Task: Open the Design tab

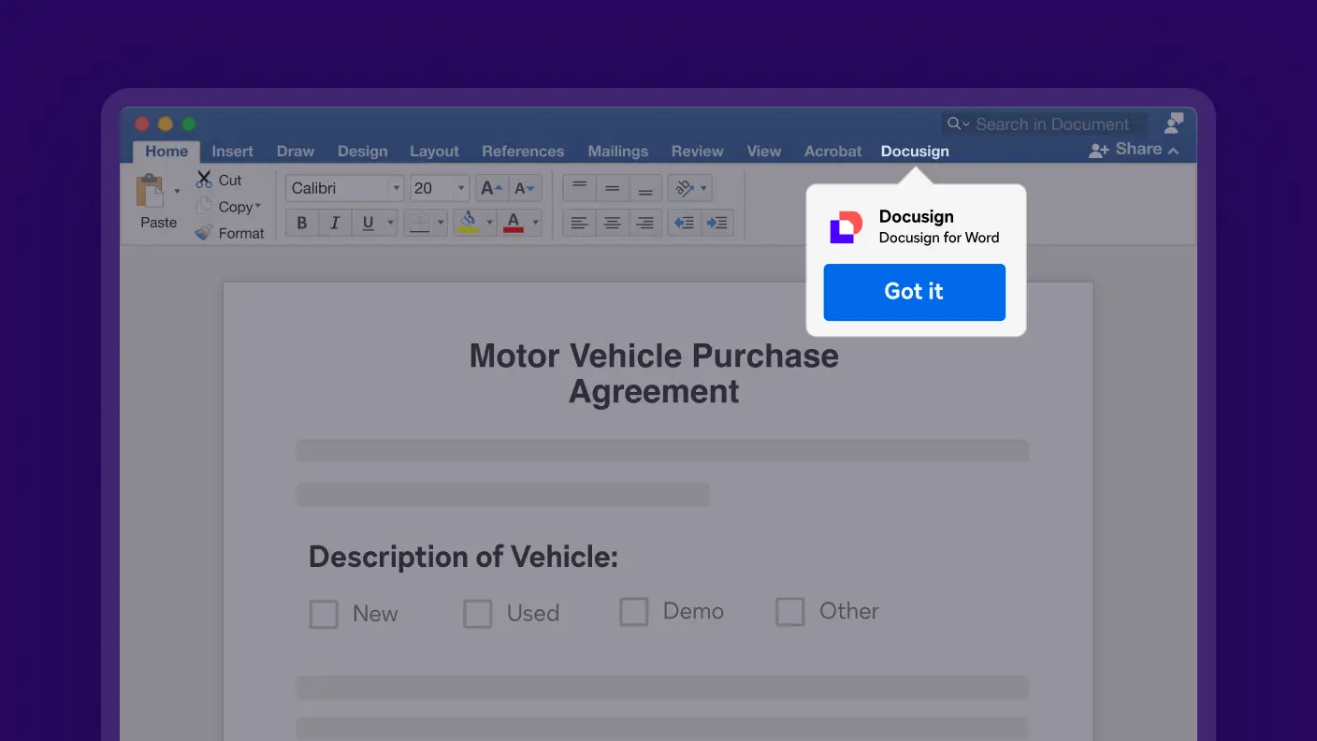Action: pos(363,151)
